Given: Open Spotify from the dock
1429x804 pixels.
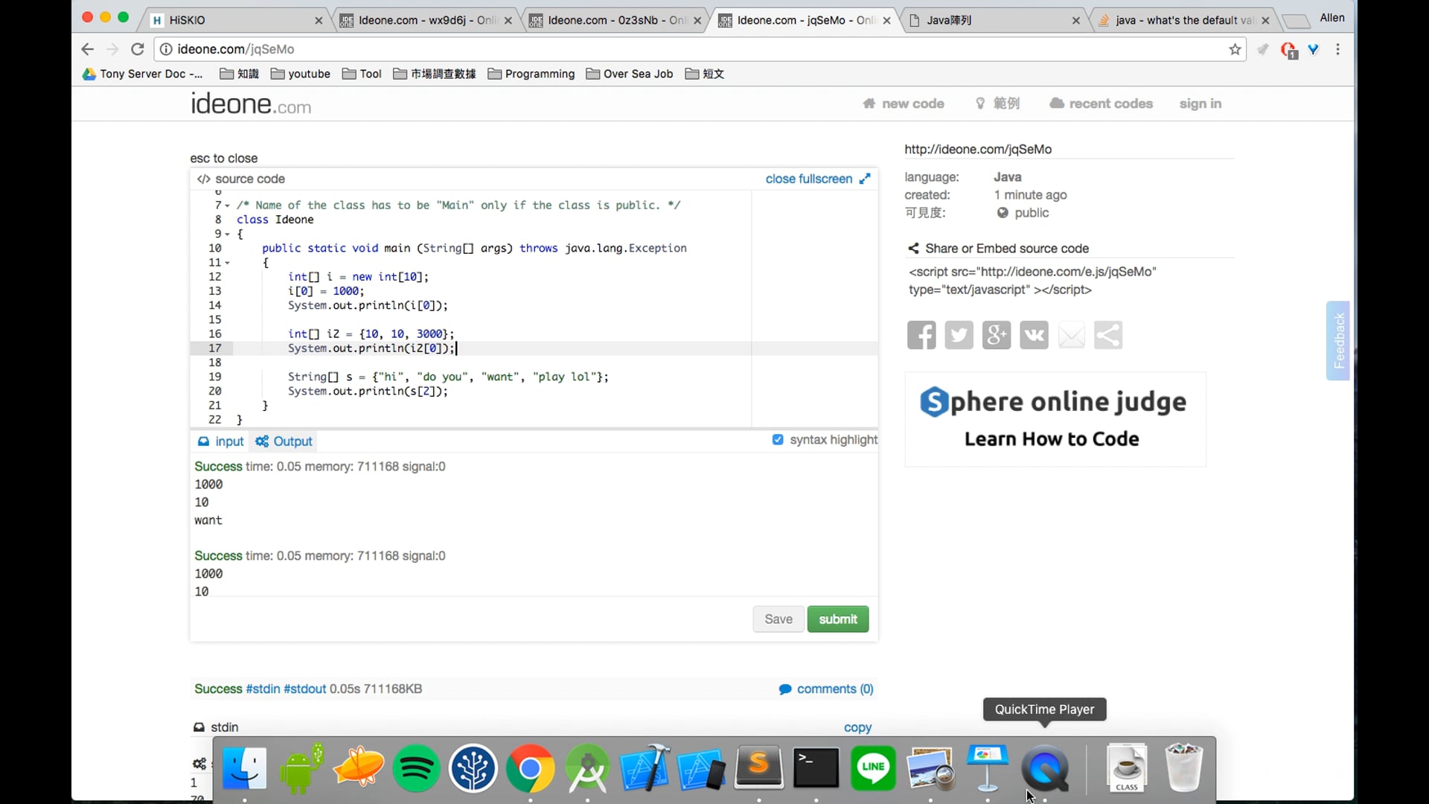Looking at the screenshot, I should point(416,768).
